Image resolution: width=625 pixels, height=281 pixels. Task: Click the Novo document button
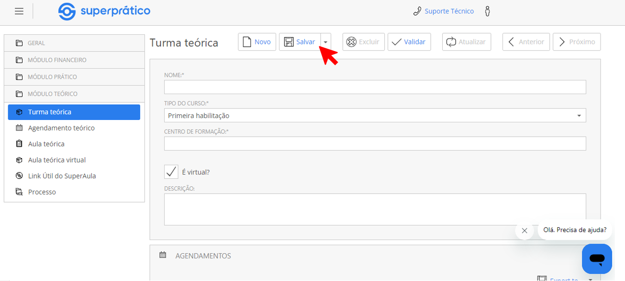pos(257,42)
